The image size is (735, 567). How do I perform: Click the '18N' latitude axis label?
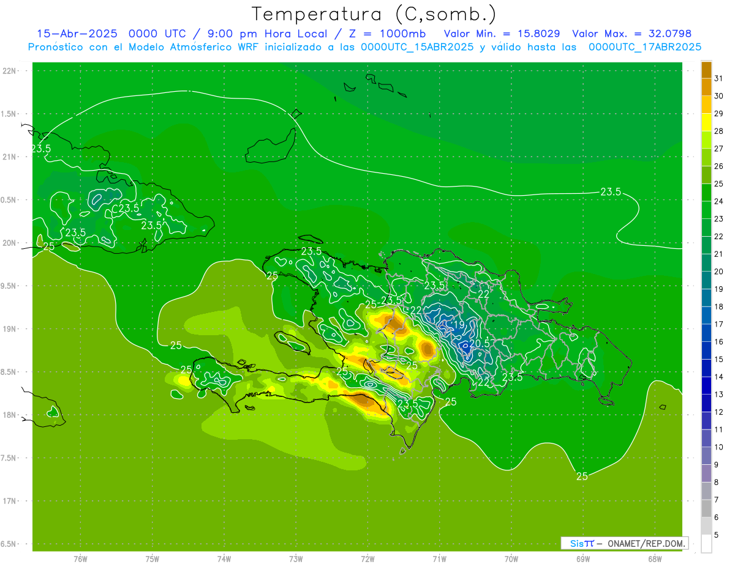pos(9,415)
